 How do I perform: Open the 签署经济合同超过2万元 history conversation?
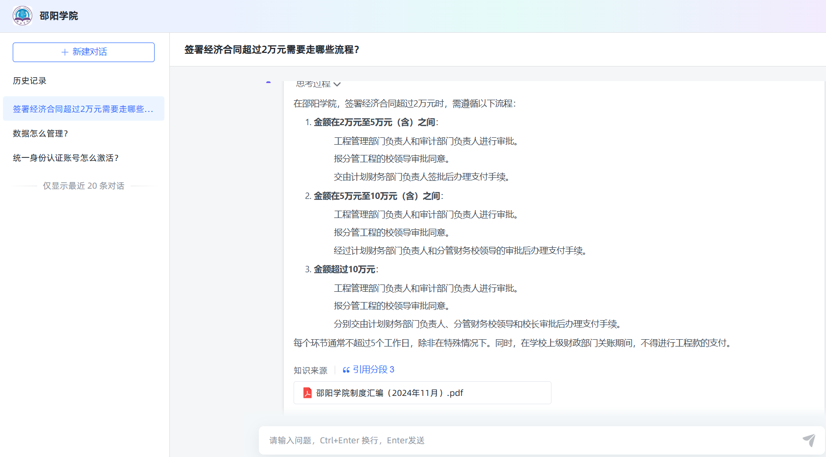(x=83, y=109)
